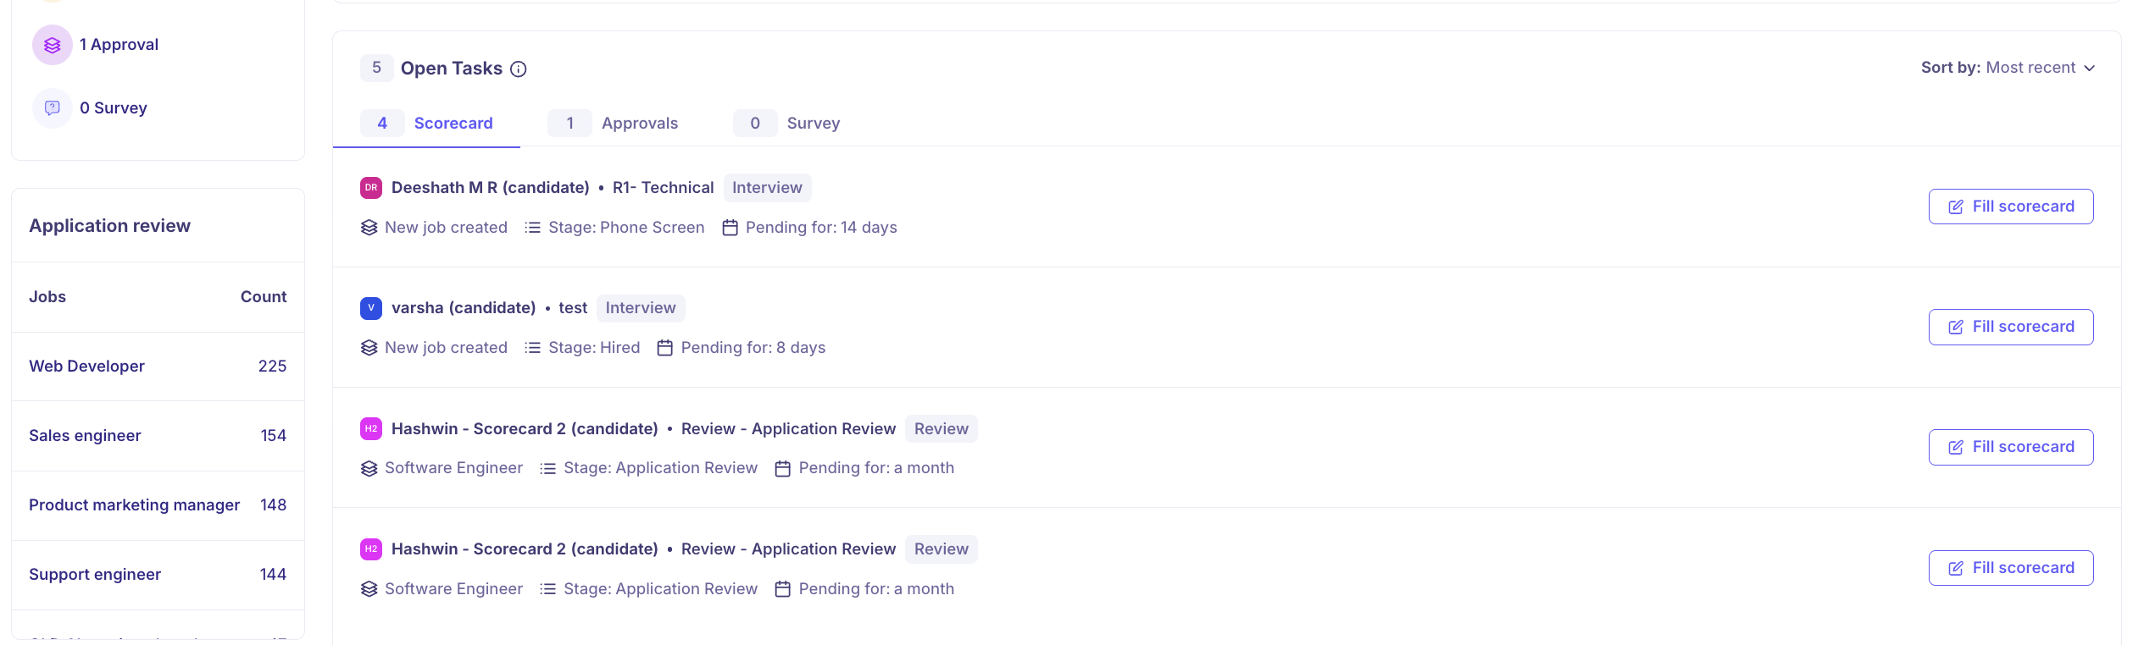Screen dimensions: 2144x645
Task: Click the Approval layers icon in sidebar
Action: pyautogui.click(x=53, y=45)
